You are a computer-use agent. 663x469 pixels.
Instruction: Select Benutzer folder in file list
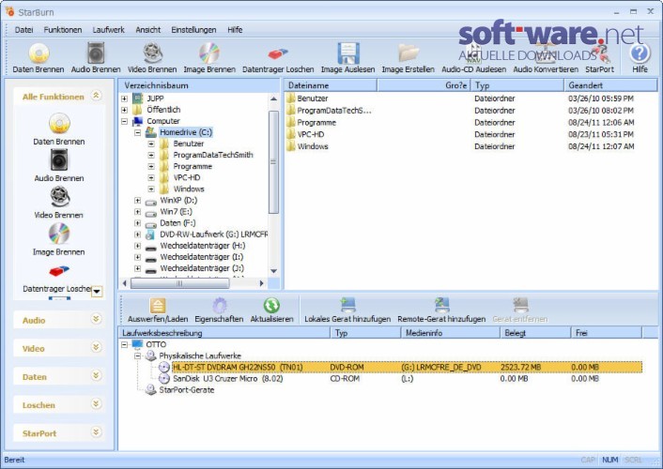tap(313, 98)
